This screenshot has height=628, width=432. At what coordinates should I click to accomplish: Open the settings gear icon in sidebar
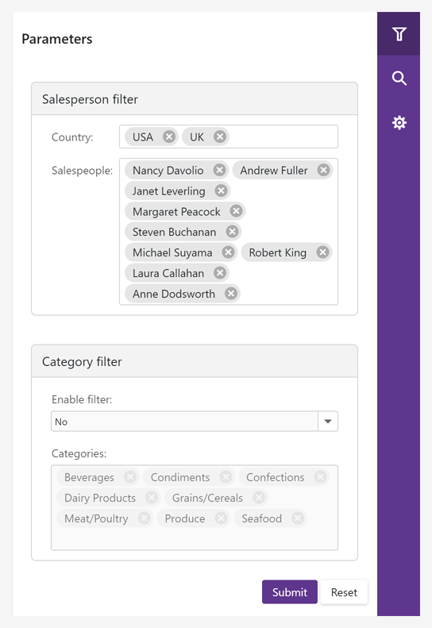(x=399, y=122)
